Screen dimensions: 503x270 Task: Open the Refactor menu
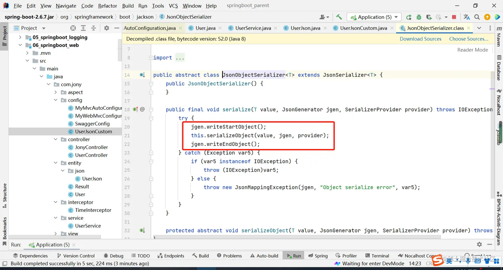point(108,6)
